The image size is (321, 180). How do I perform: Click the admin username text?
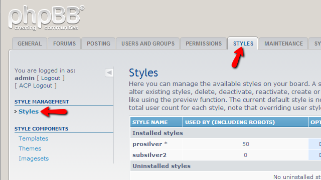(x=25, y=78)
